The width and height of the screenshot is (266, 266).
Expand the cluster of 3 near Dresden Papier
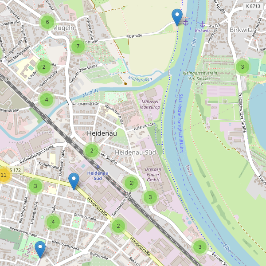[x=150, y=197]
